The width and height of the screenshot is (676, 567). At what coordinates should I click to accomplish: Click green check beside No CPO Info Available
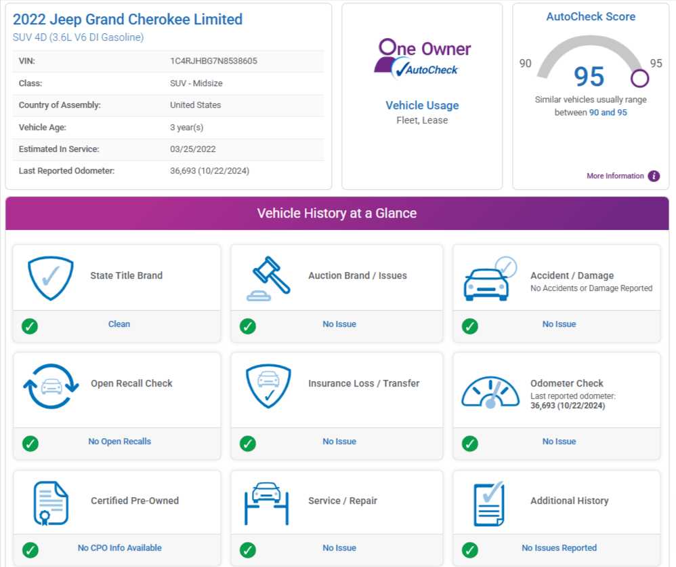[30, 550]
